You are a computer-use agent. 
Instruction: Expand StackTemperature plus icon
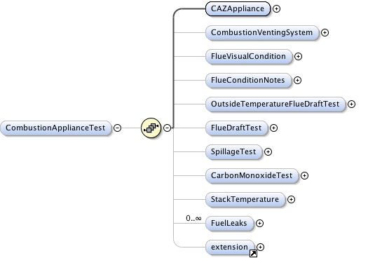(x=291, y=200)
